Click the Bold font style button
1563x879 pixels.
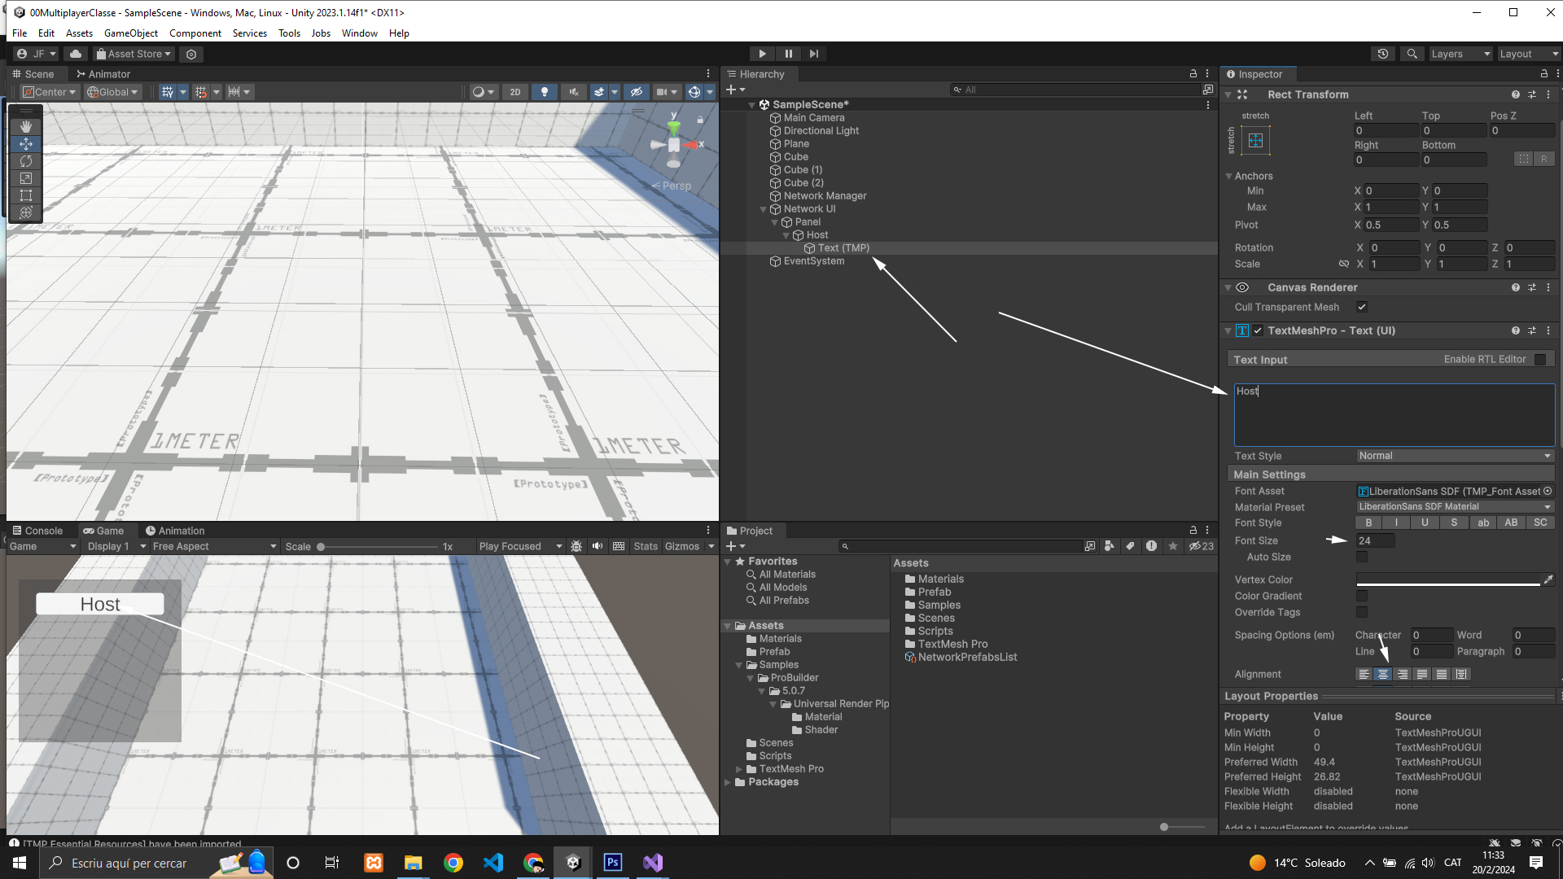[x=1369, y=523]
